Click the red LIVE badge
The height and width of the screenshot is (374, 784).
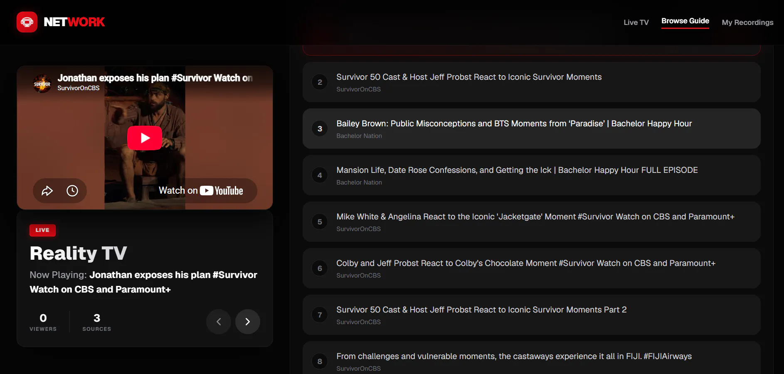pos(42,230)
